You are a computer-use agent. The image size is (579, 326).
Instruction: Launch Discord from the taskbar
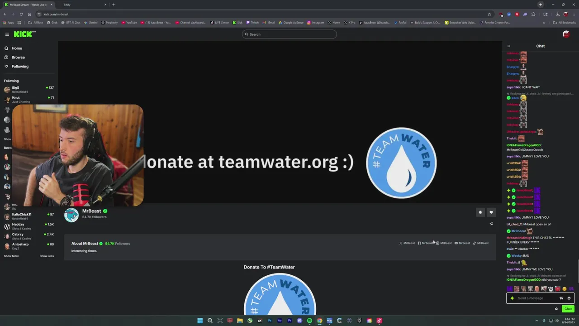click(299, 321)
